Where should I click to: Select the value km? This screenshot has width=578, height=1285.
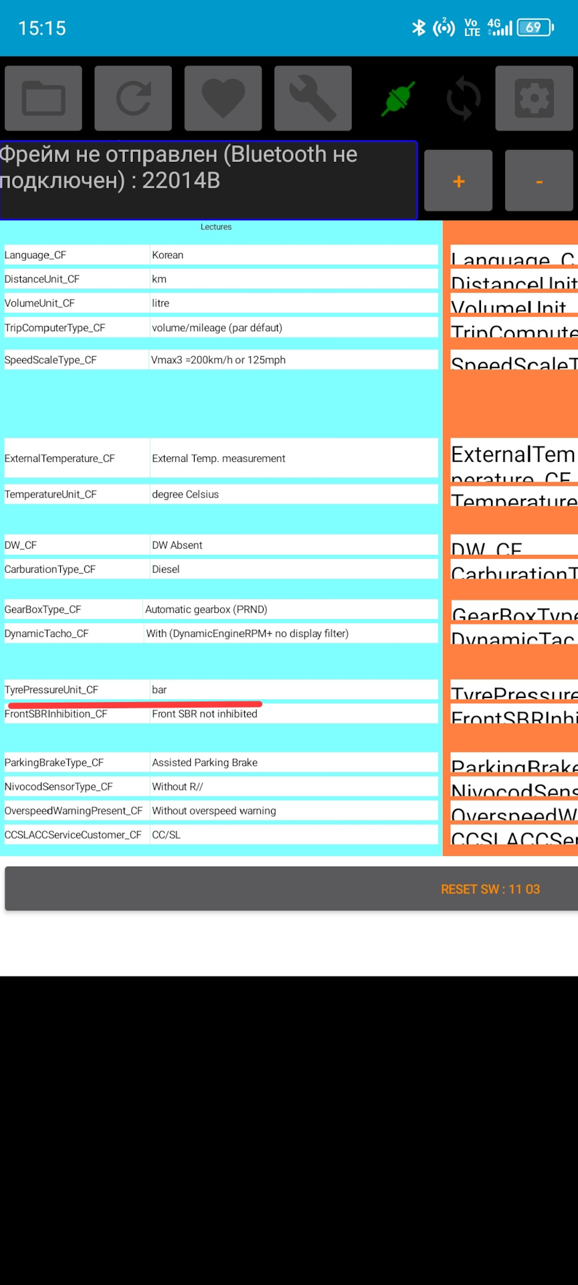(159, 279)
